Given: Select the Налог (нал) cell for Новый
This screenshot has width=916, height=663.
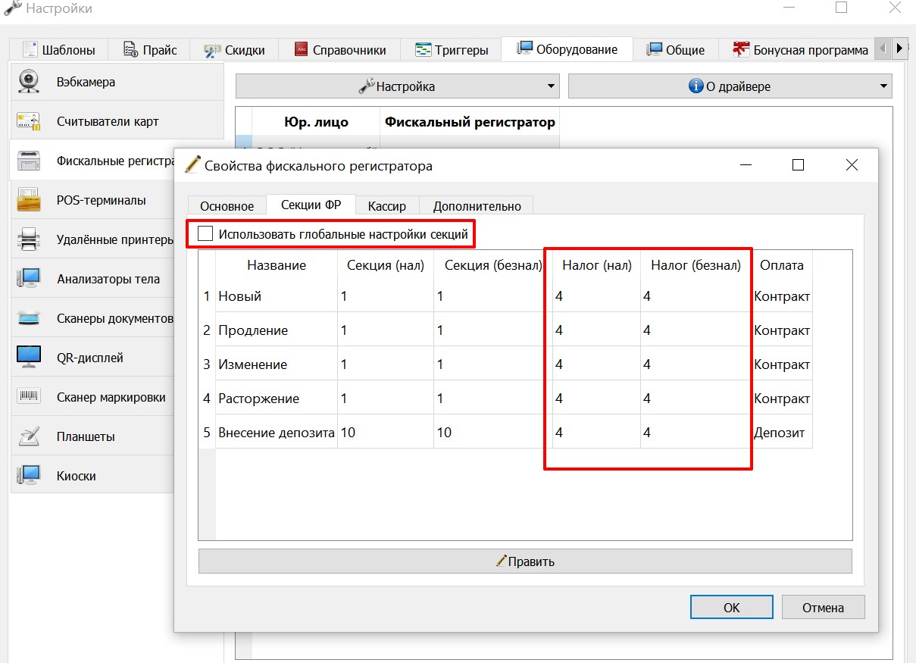Looking at the screenshot, I should click(x=596, y=296).
